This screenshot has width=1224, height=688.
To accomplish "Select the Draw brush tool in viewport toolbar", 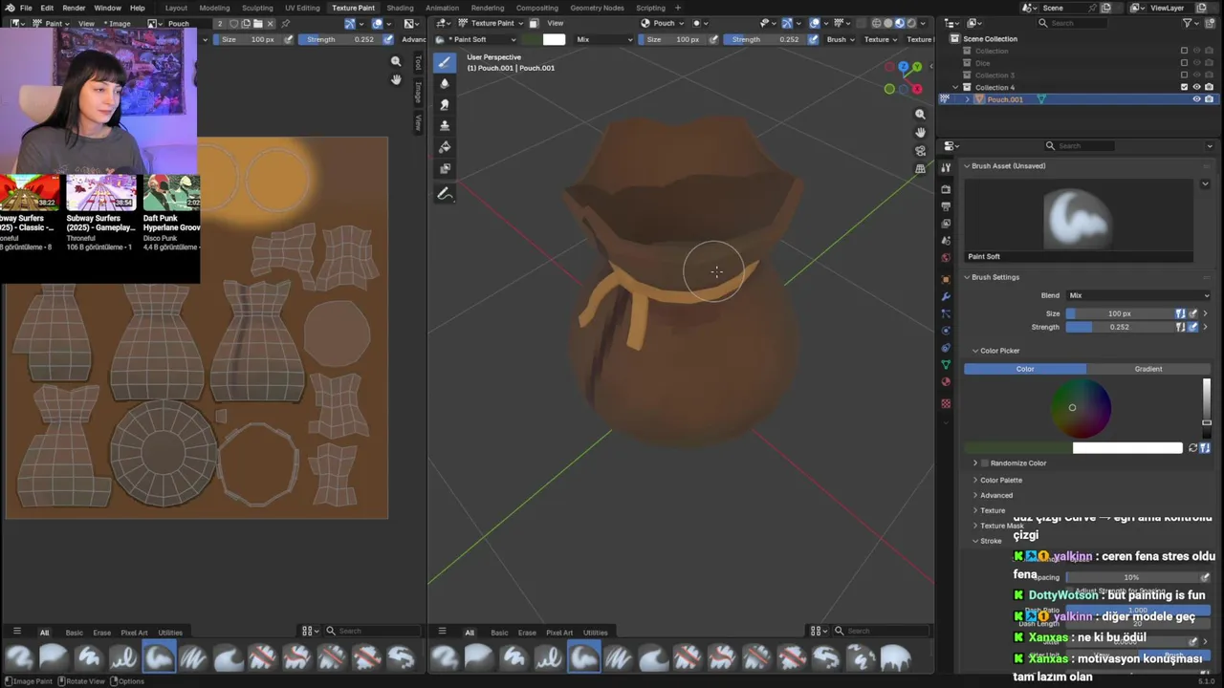I will [445, 62].
